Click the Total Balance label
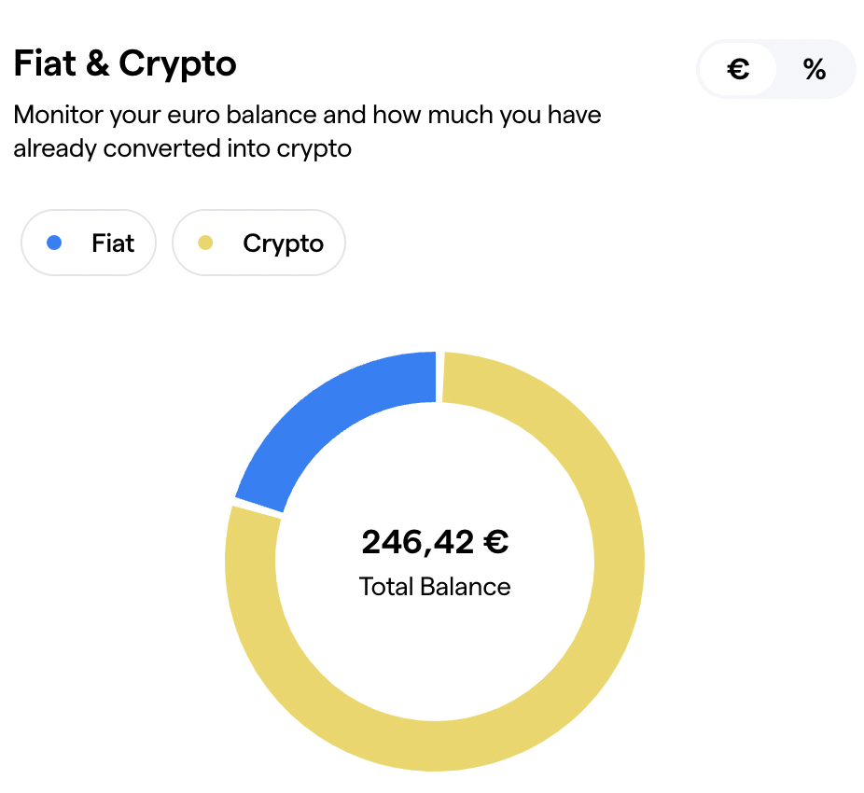864x793 pixels. [x=435, y=586]
